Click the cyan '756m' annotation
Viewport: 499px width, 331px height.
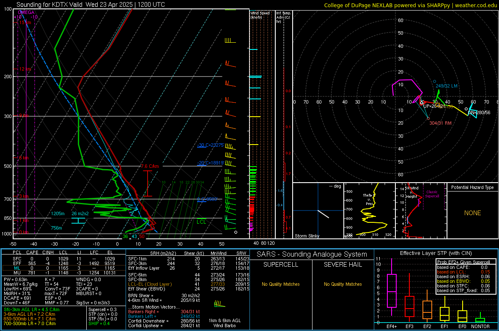(x=56, y=228)
